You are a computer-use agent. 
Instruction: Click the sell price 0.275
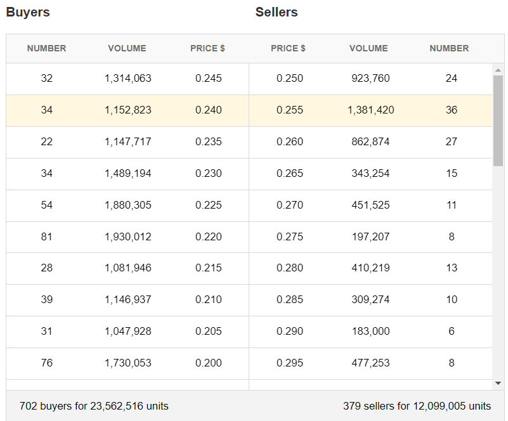coord(290,237)
